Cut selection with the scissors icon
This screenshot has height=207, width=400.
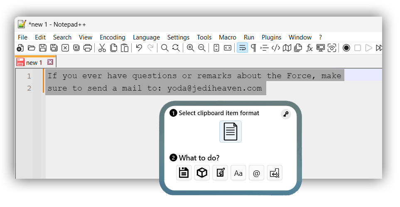pos(102,48)
